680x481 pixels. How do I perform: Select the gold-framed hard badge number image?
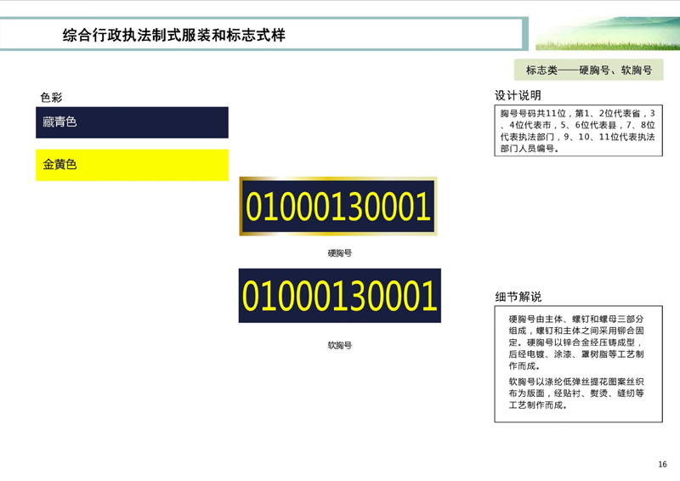point(338,207)
